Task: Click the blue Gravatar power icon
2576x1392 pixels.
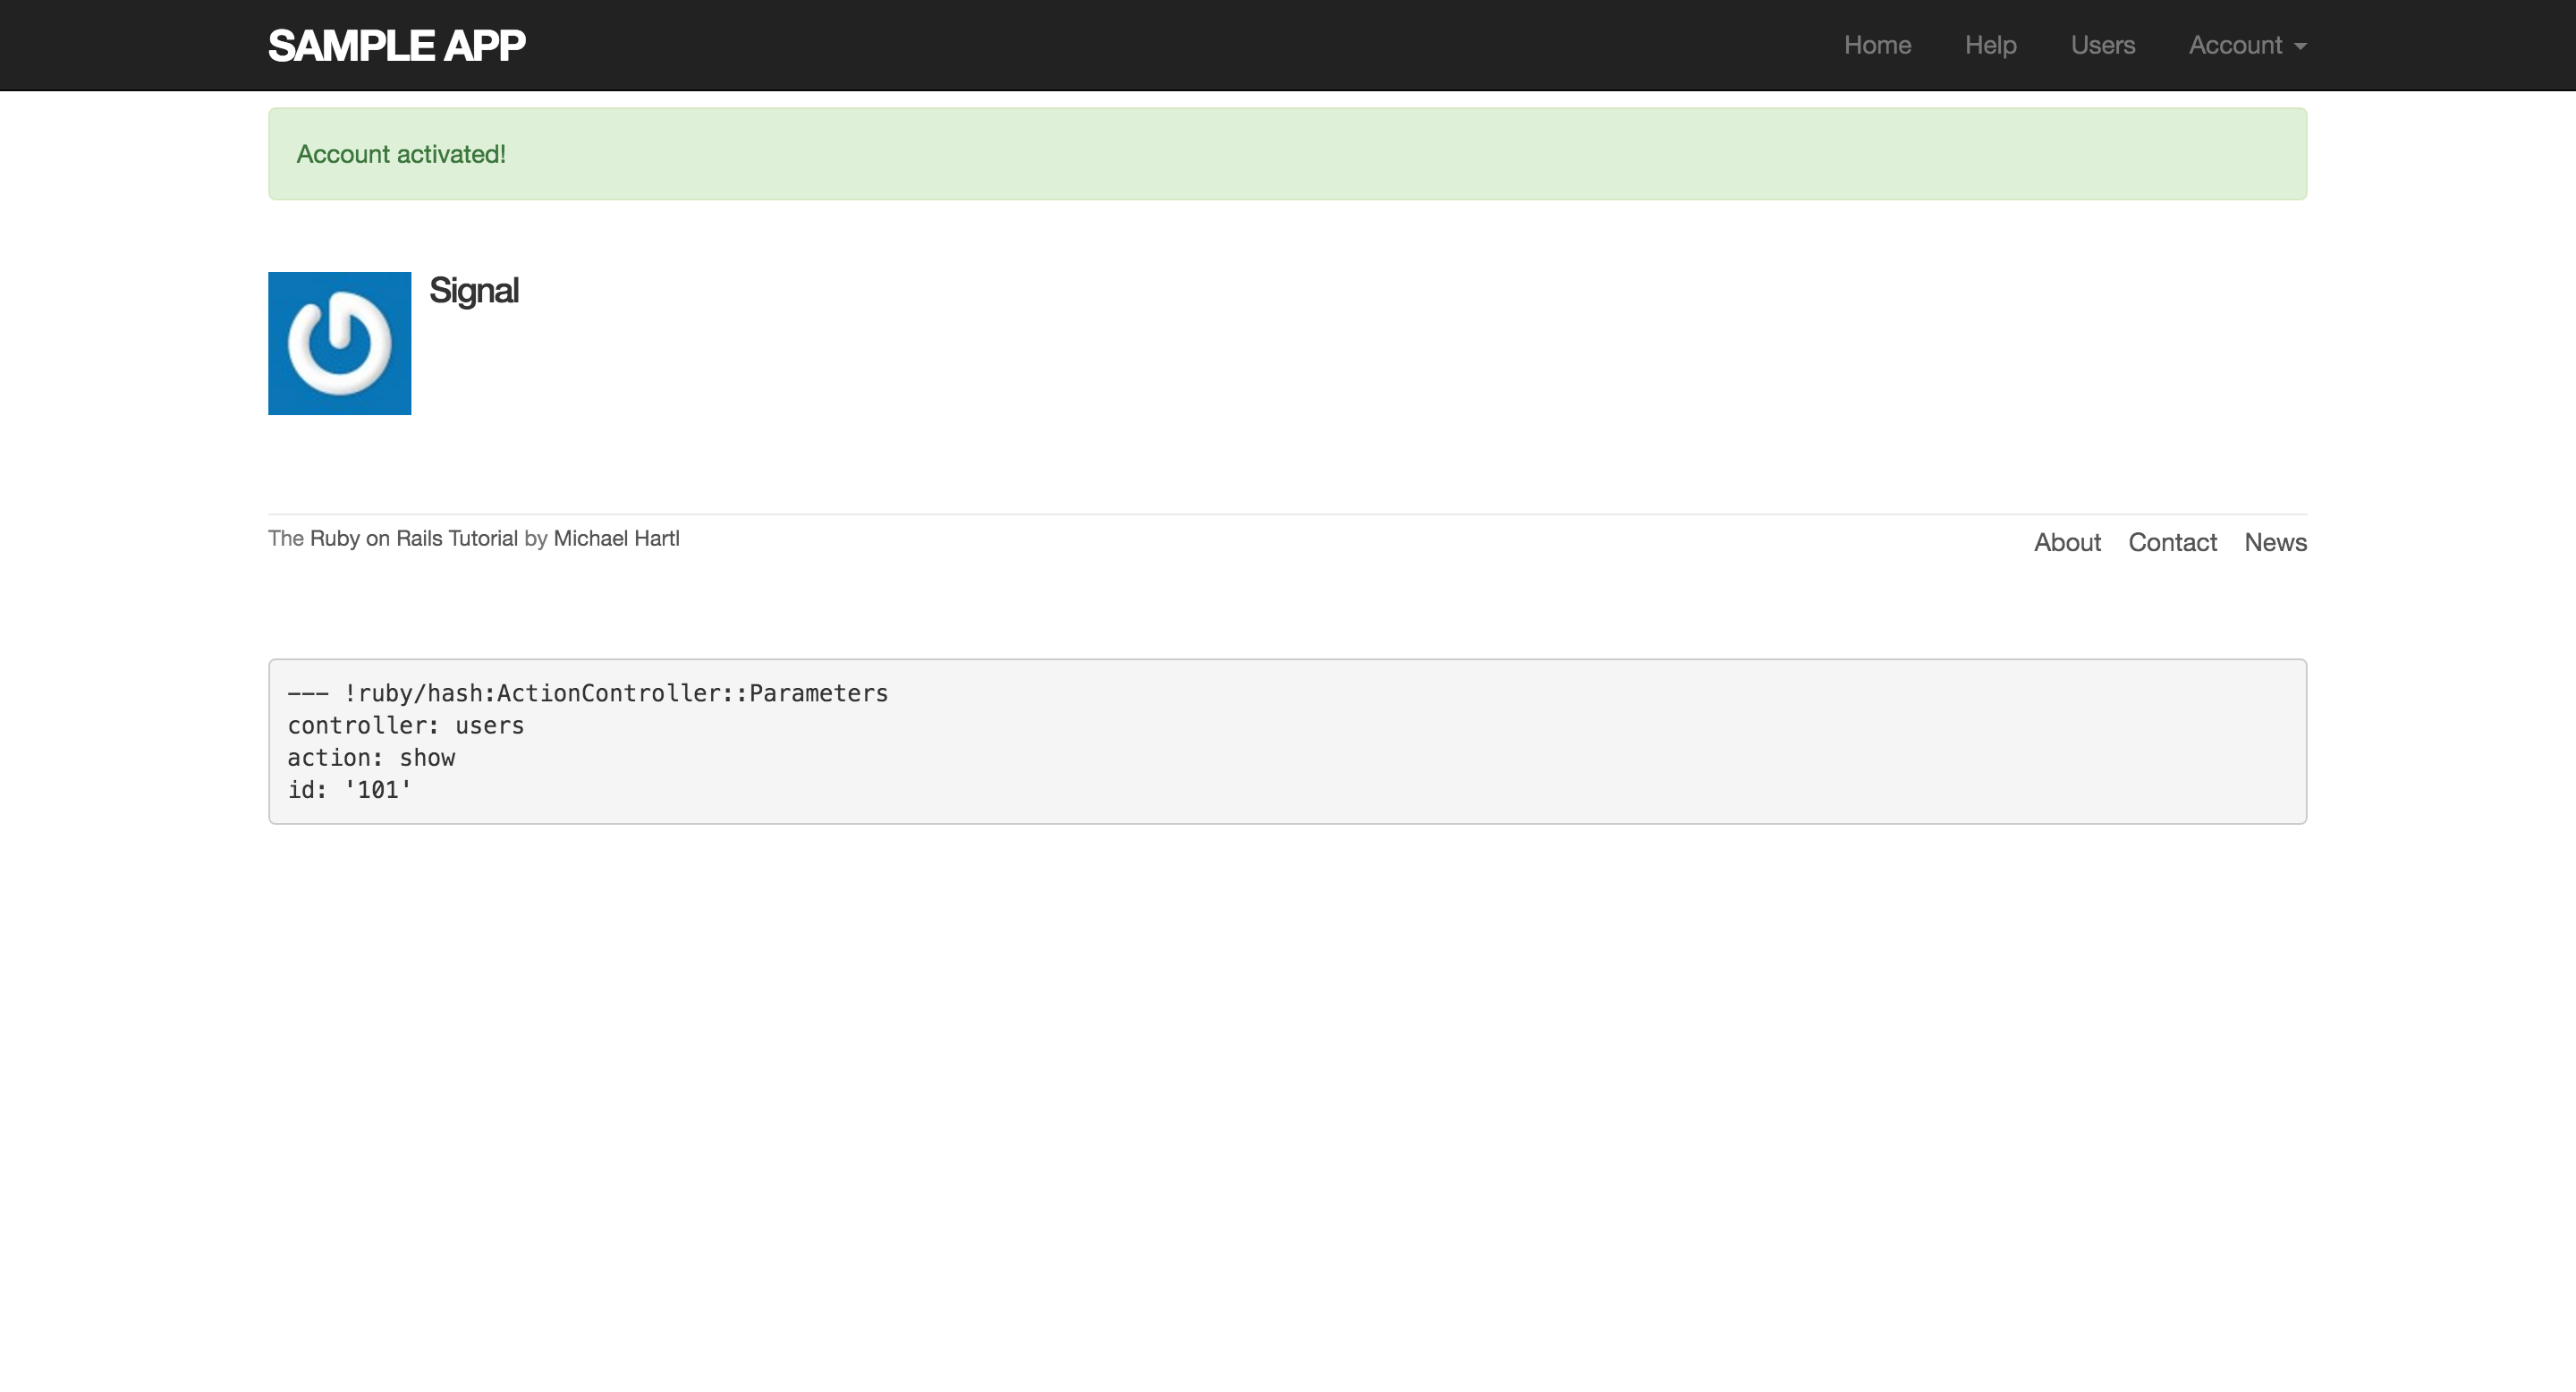Action: point(339,343)
